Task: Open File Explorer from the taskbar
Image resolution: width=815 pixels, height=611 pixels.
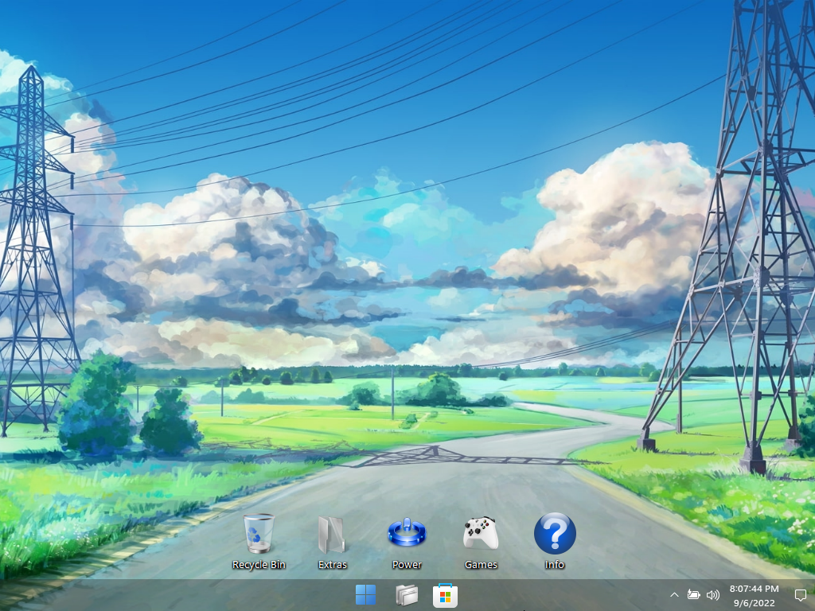Action: click(x=406, y=595)
